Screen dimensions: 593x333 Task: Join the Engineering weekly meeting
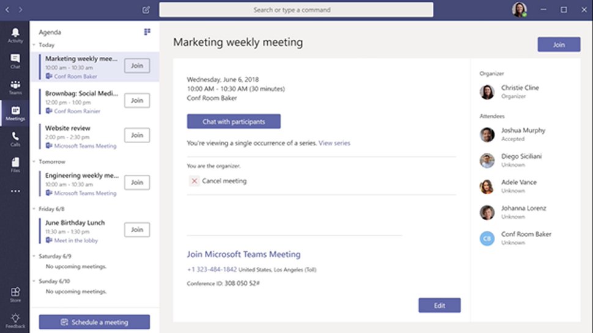137,183
